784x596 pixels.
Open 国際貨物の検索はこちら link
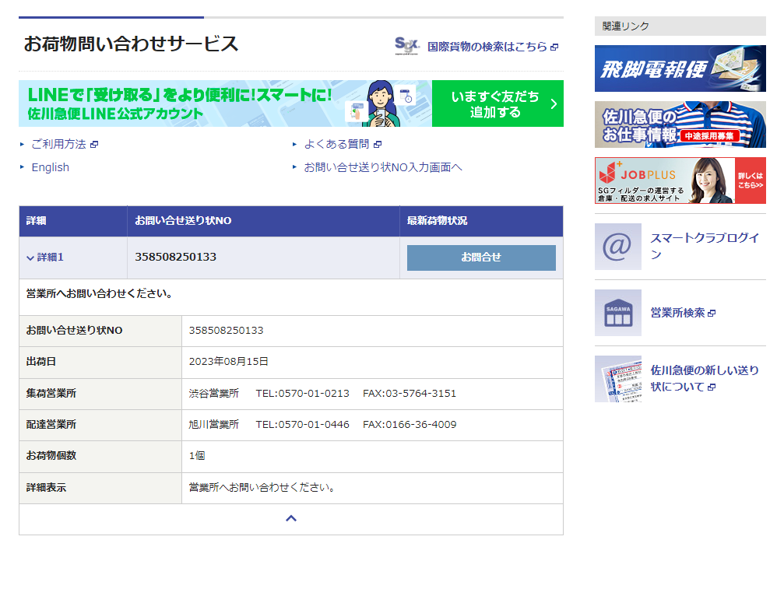coord(487,47)
